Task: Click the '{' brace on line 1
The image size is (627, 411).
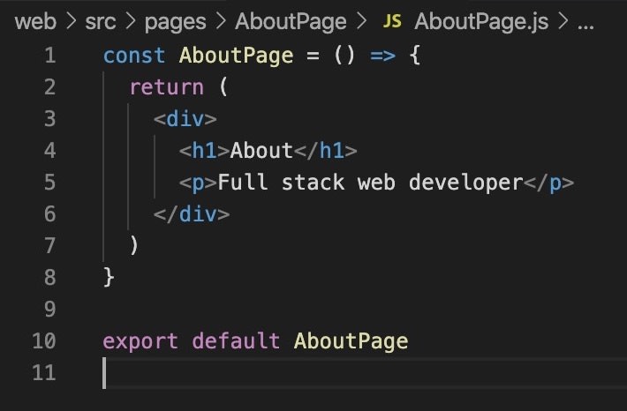Action: 415,55
